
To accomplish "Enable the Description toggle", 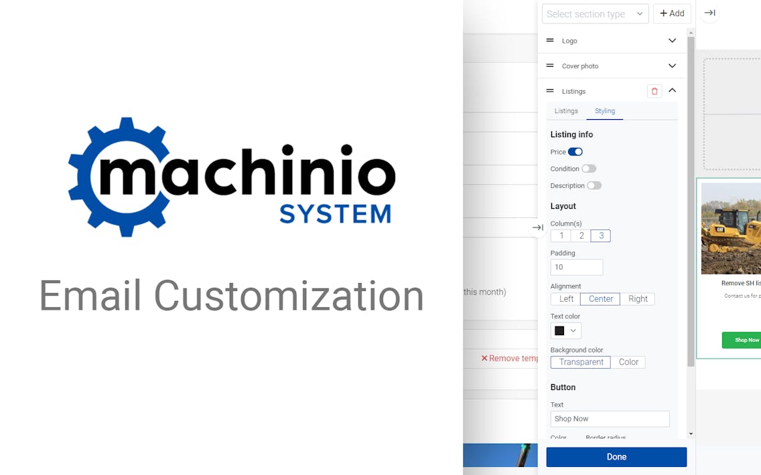I will (594, 185).
